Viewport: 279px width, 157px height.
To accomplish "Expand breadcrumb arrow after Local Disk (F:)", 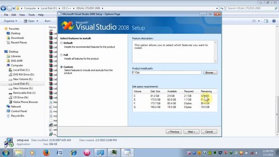I will (x=59, y=8).
